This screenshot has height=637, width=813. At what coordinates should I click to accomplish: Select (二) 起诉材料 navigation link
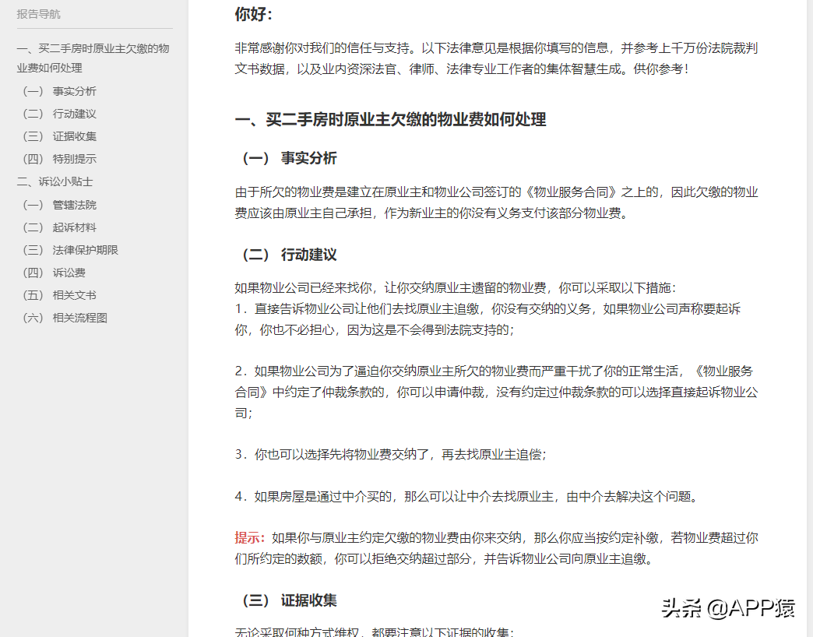point(59,227)
